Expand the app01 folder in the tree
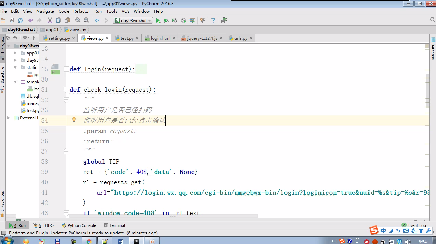The height and width of the screenshot is (244, 436). coord(15,53)
